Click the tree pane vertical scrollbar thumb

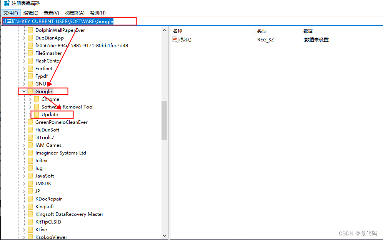tap(164, 120)
